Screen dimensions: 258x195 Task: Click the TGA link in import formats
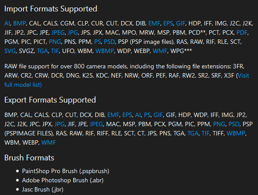42,51
